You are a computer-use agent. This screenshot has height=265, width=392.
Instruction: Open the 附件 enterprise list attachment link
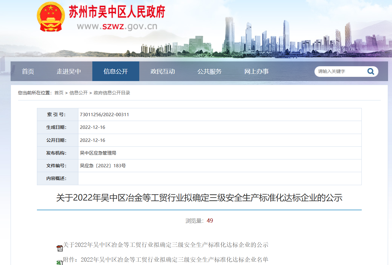[x=166, y=260]
